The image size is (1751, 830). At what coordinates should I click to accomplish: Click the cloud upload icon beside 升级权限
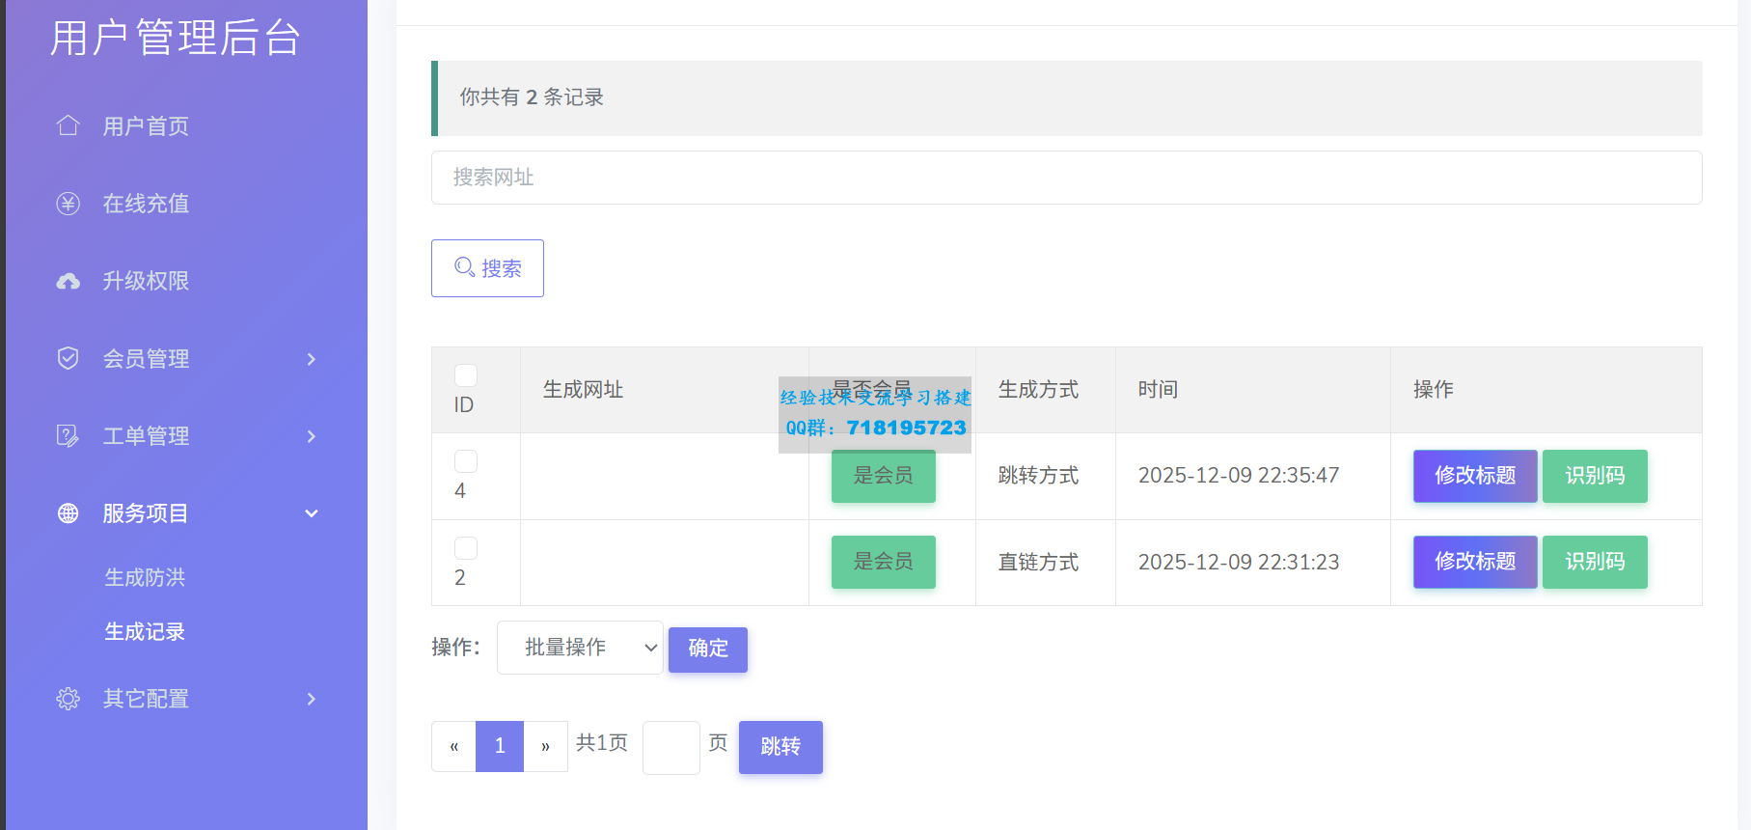coord(68,281)
